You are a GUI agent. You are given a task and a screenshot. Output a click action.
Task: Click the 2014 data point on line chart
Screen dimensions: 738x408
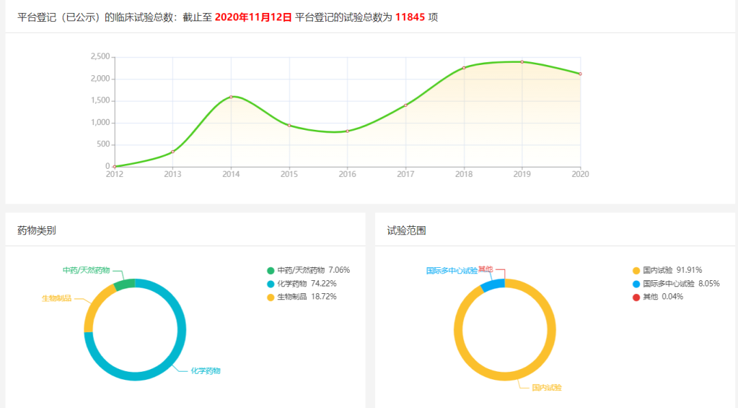231,97
